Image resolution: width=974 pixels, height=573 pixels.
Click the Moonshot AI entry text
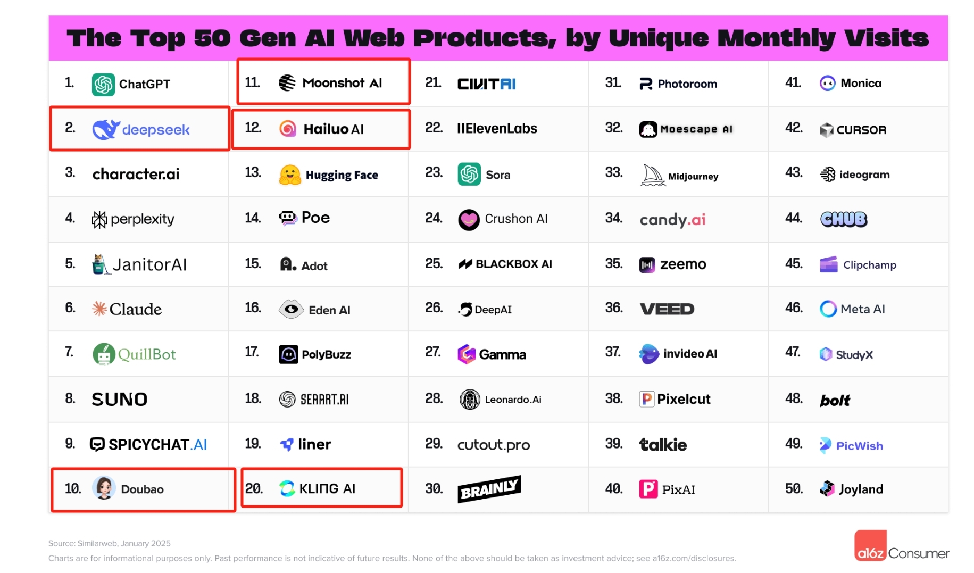pos(342,83)
